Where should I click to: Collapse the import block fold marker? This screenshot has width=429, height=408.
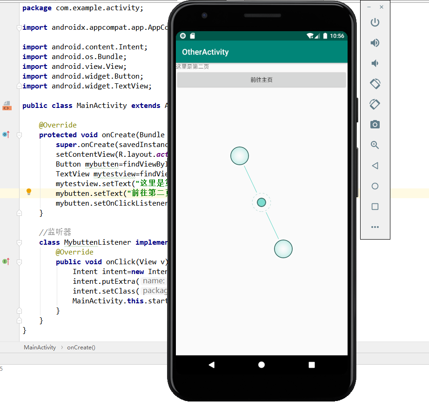19,27
